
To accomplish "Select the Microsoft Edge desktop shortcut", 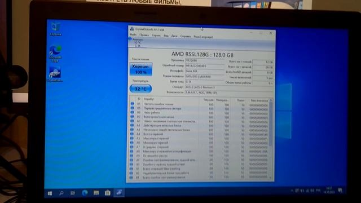I will 55,54.
